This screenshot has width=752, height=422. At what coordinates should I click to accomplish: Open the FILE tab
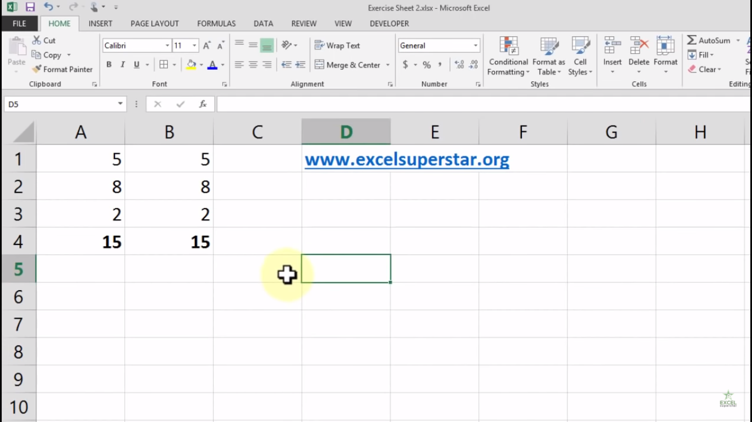[x=19, y=24]
